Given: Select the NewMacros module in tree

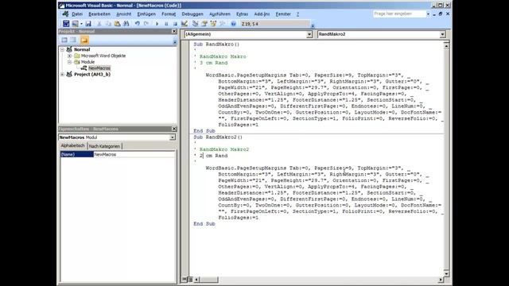Looking at the screenshot, I should coord(99,68).
